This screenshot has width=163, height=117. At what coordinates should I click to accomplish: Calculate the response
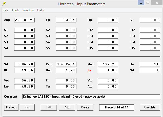point(150,107)
